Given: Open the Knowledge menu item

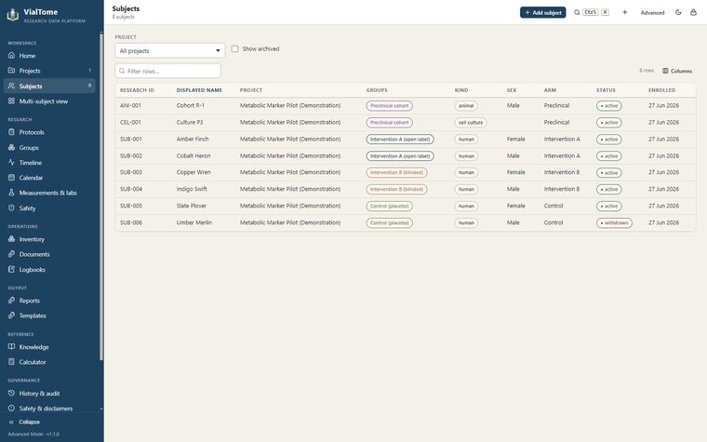Looking at the screenshot, I should click(x=50, y=347).
